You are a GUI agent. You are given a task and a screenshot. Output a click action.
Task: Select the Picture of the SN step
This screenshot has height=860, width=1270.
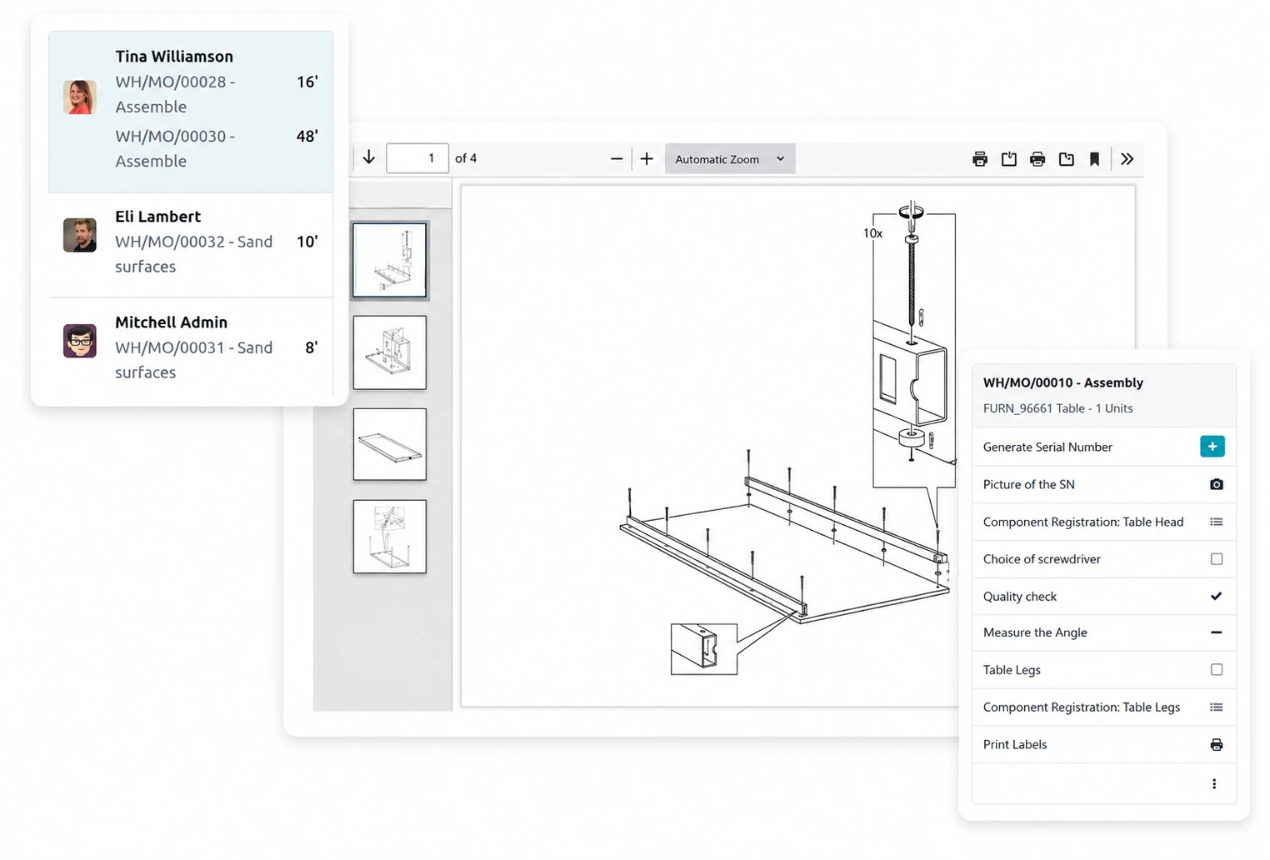(1103, 484)
